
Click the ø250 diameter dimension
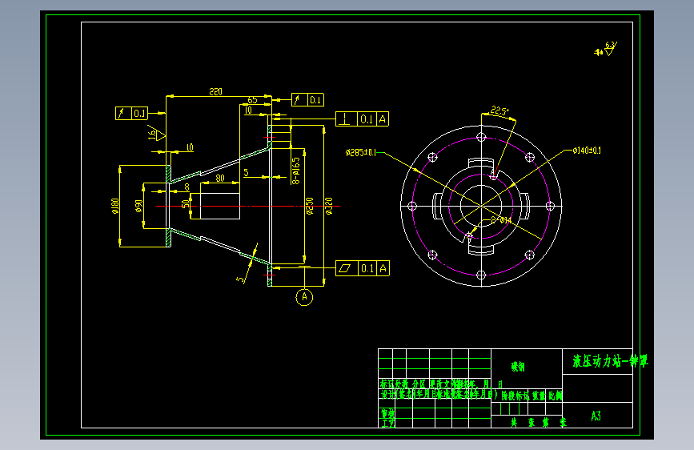[310, 206]
